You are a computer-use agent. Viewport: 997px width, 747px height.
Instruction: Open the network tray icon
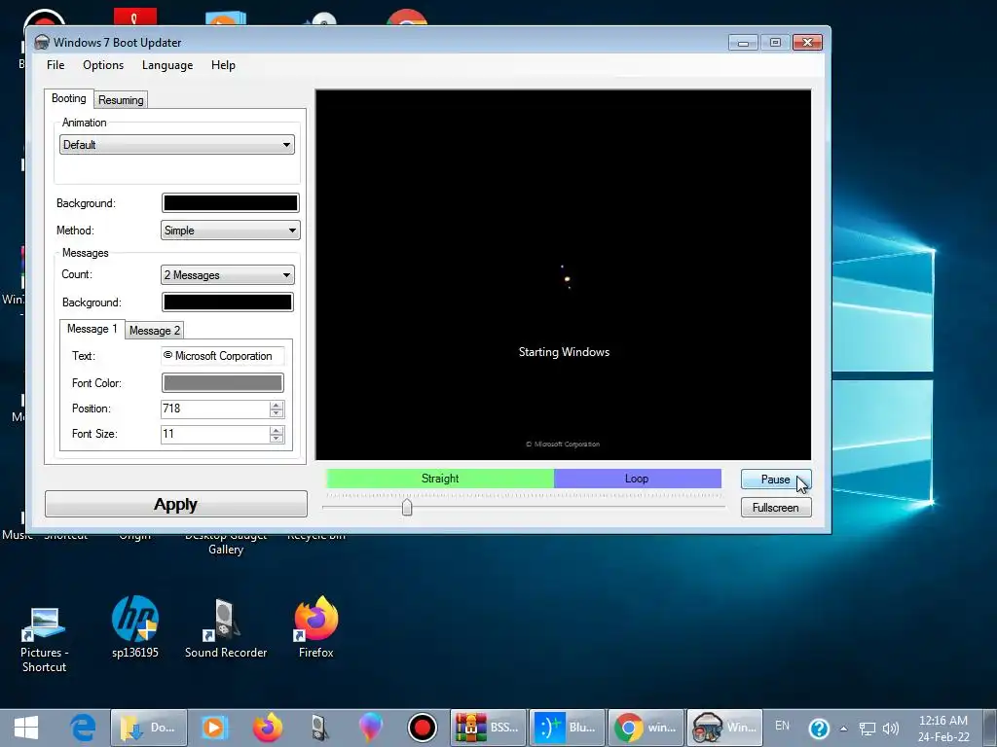pyautogui.click(x=868, y=729)
